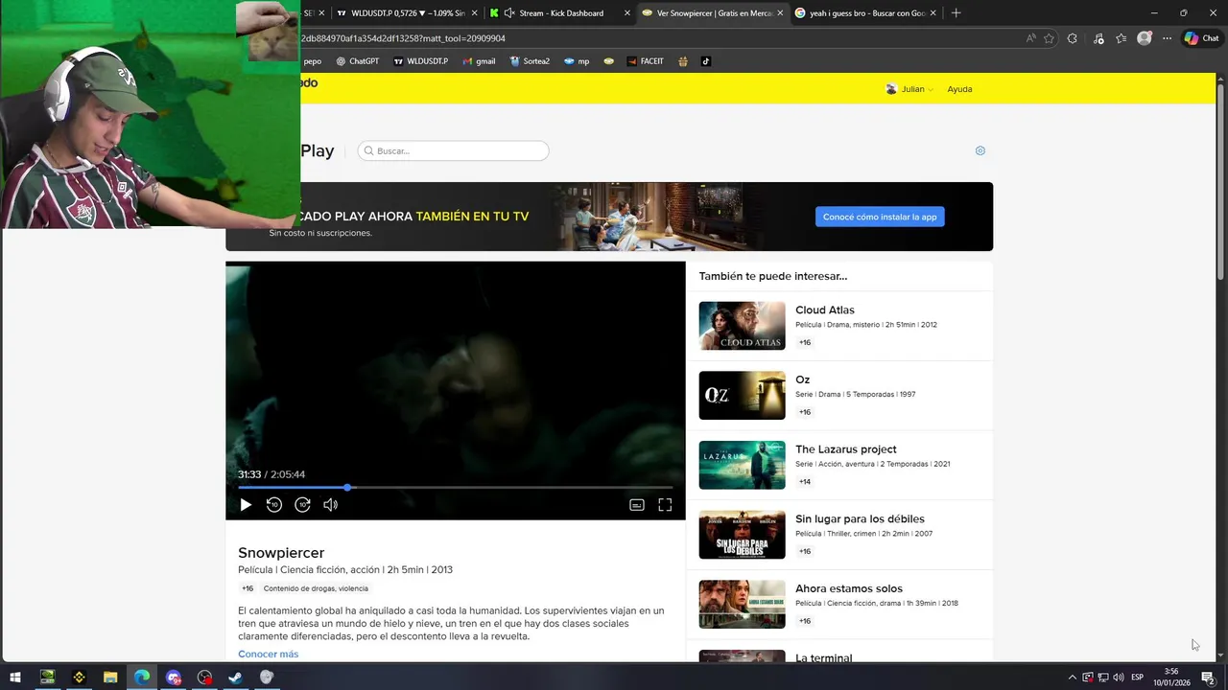Image resolution: width=1228 pixels, height=690 pixels.
Task: Open Windows Start menu
Action: [15, 677]
